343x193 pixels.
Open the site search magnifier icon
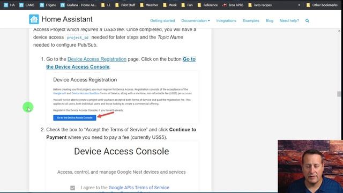307,20
